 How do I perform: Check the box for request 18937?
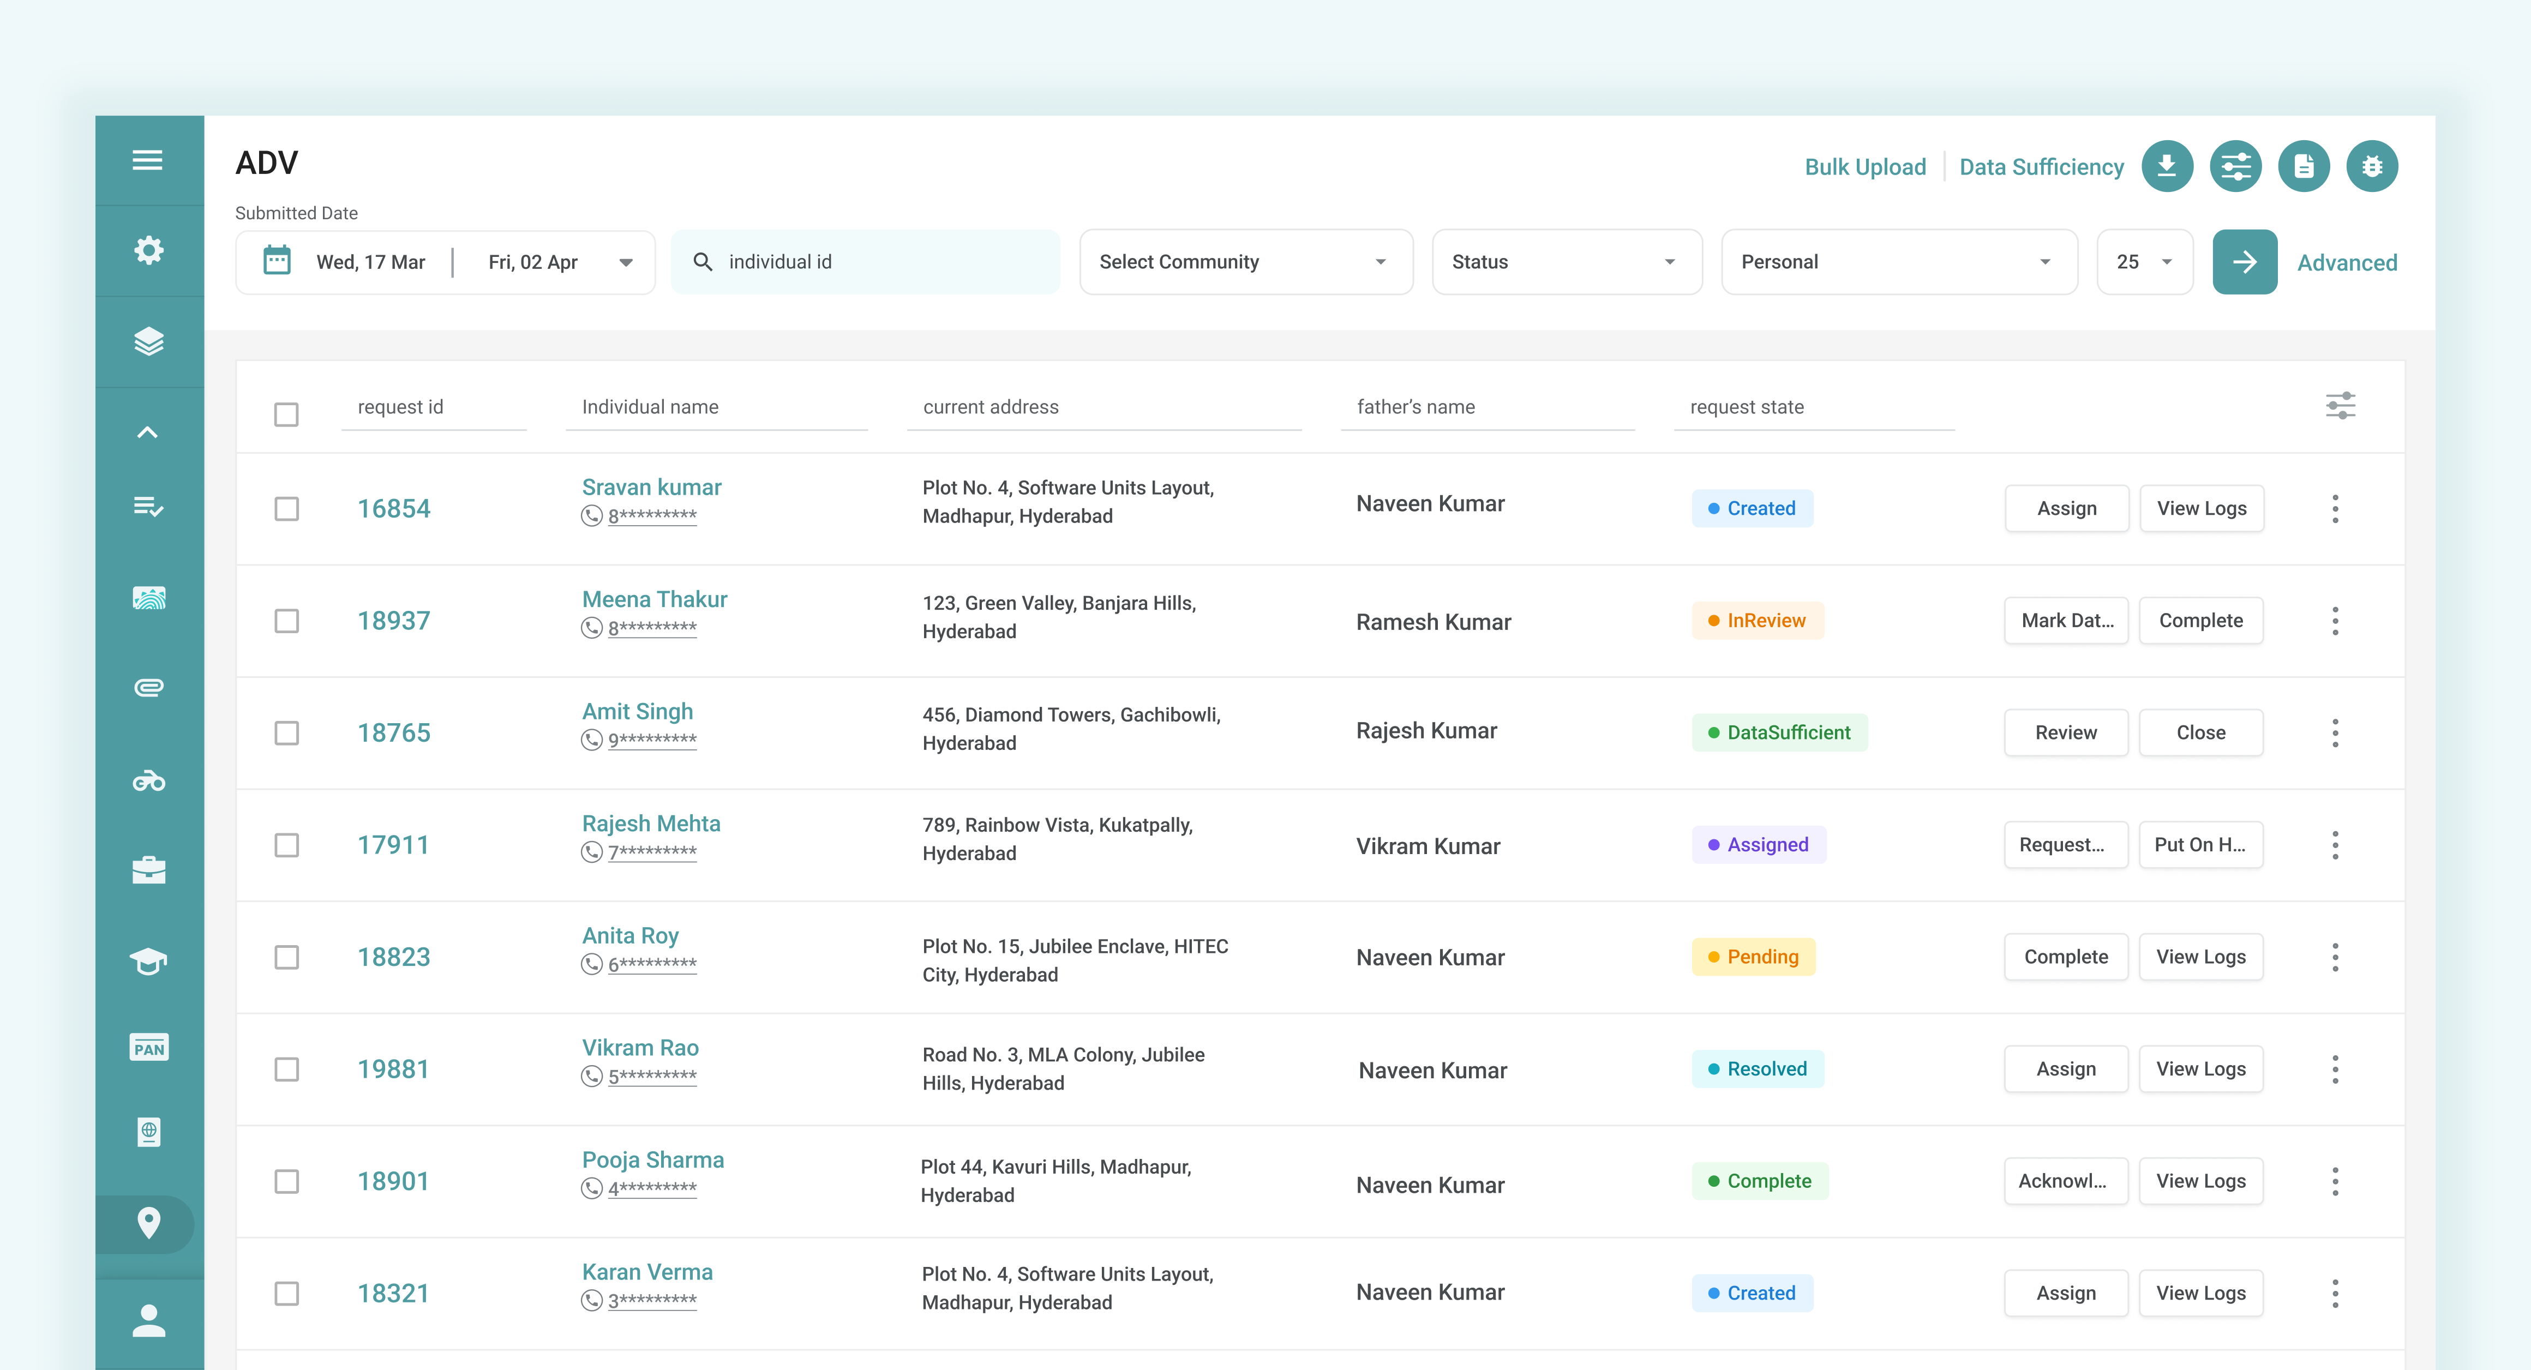(x=286, y=620)
